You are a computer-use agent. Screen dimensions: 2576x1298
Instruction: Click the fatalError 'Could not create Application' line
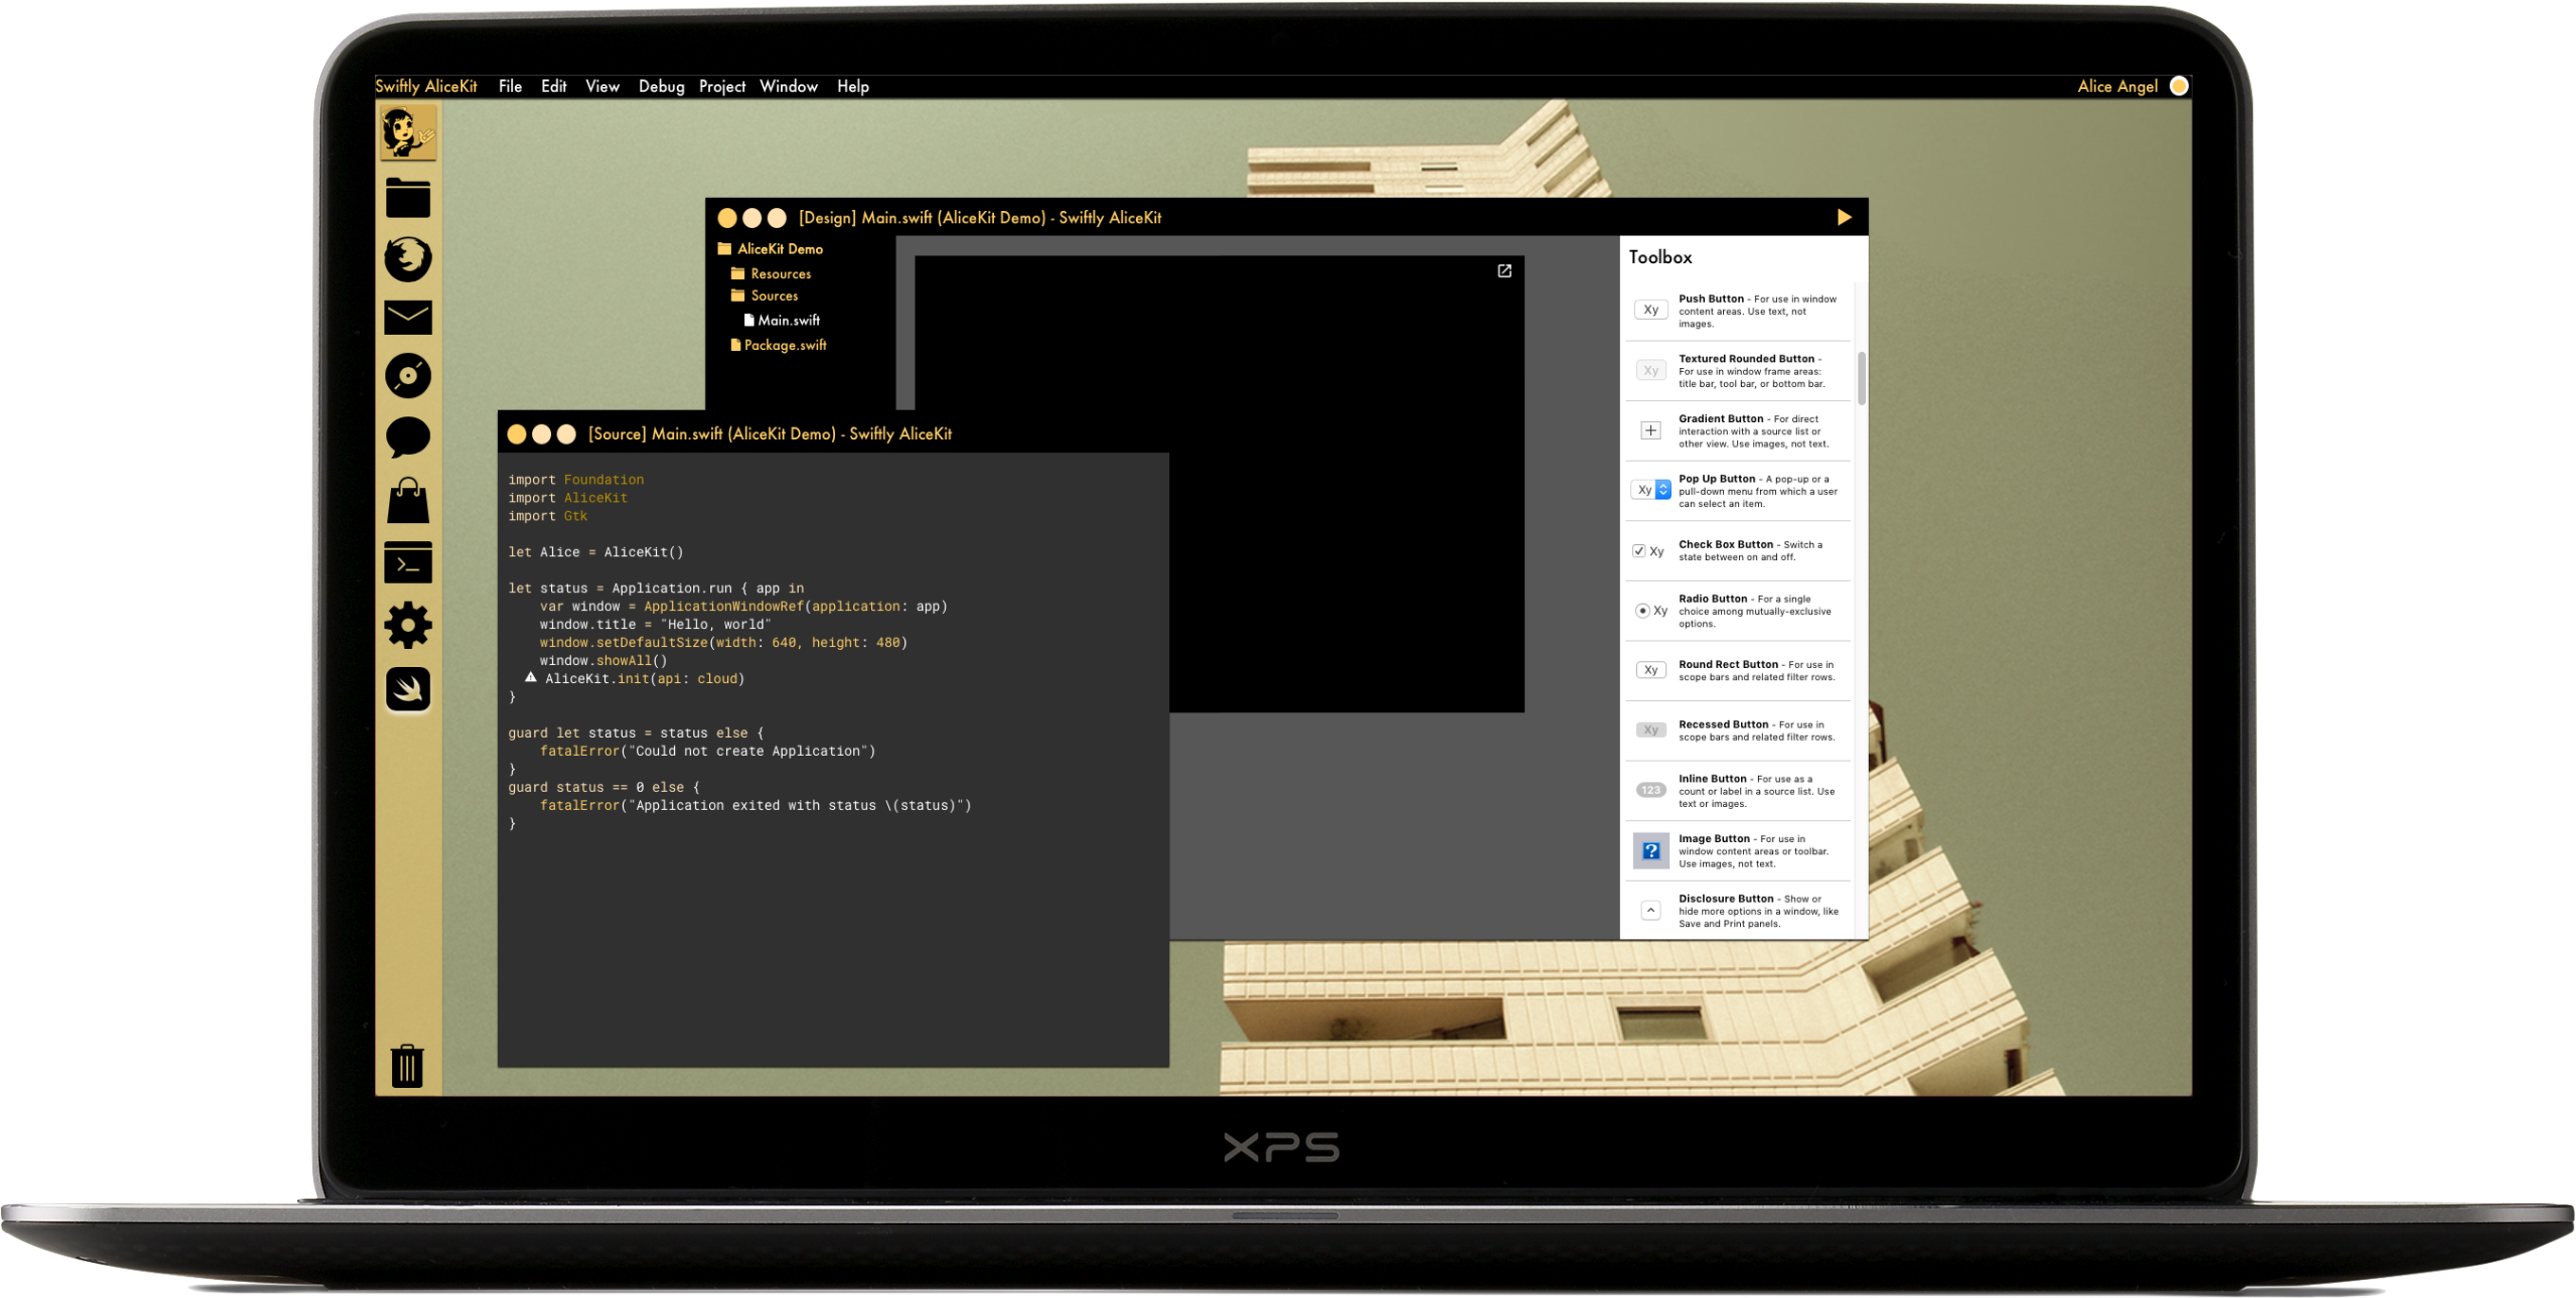[708, 751]
